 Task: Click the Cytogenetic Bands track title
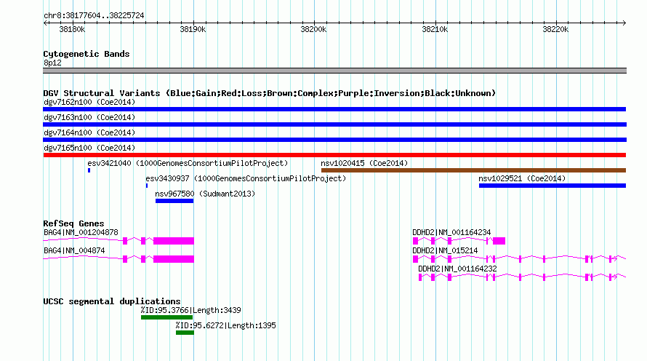coord(87,54)
